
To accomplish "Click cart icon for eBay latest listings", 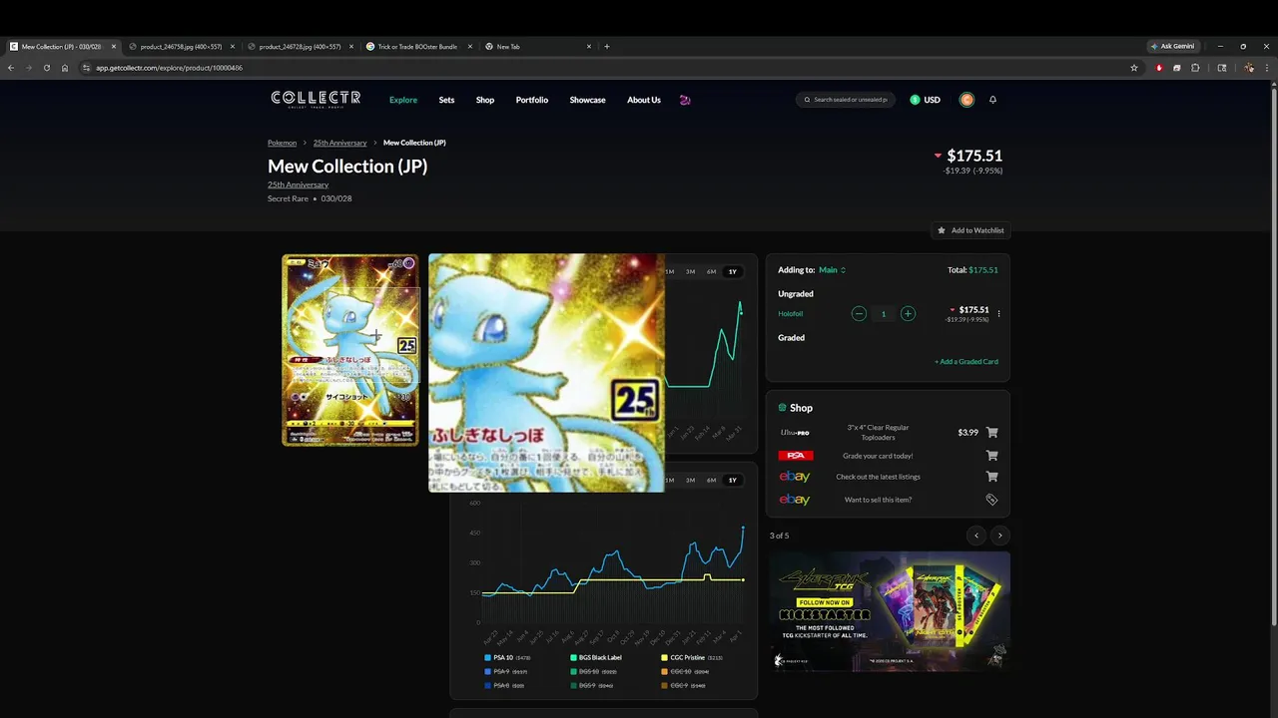I will [991, 477].
